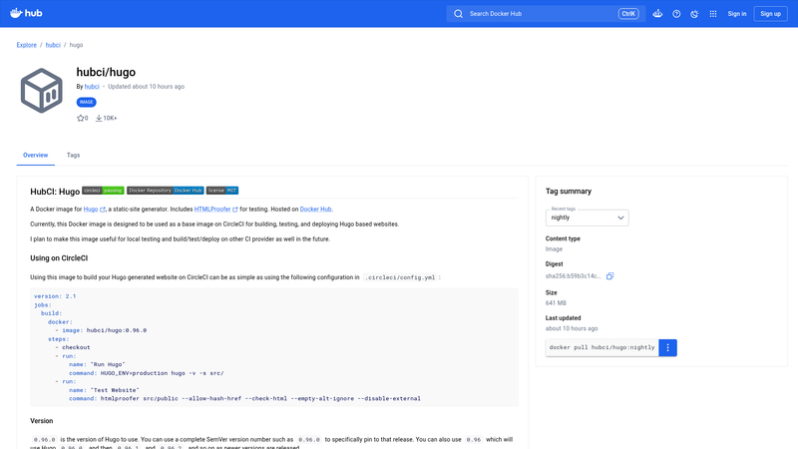Copy the digest with the copy icon
The image size is (798, 449).
[x=609, y=276]
